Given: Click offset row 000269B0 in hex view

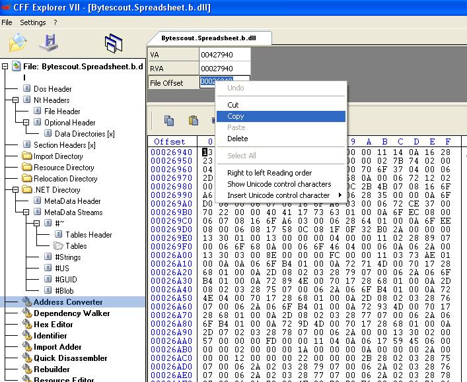Looking at the screenshot, I should click(172, 212).
